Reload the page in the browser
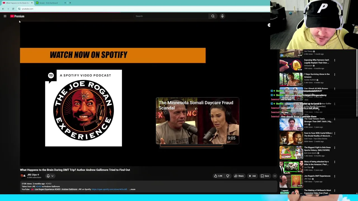This screenshot has width=358, height=201. click(13, 9)
